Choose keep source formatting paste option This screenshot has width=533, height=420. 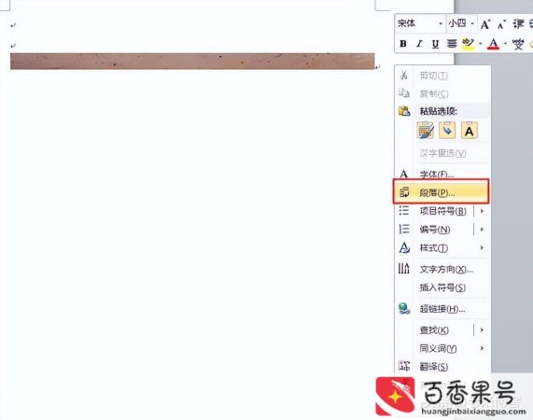click(x=426, y=131)
